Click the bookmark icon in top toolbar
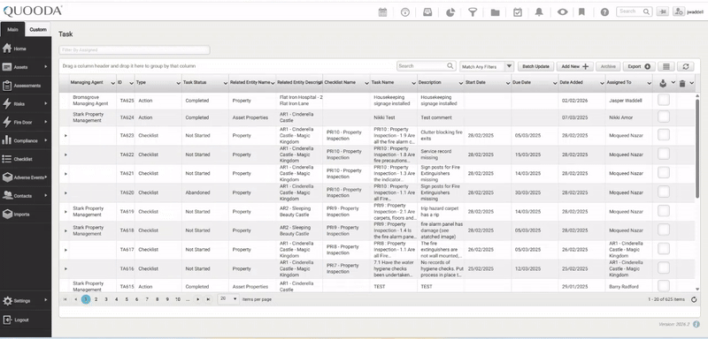708x339 pixels. tap(581, 12)
